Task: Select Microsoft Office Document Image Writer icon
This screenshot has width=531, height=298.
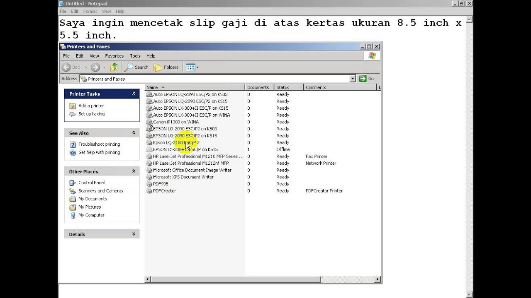Action: coord(149,170)
